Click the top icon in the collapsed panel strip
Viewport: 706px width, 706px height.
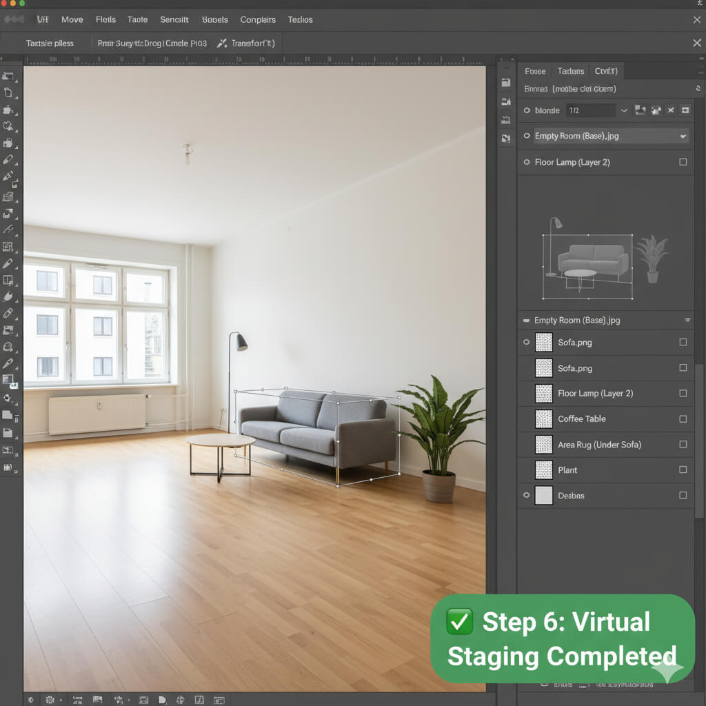click(x=506, y=83)
